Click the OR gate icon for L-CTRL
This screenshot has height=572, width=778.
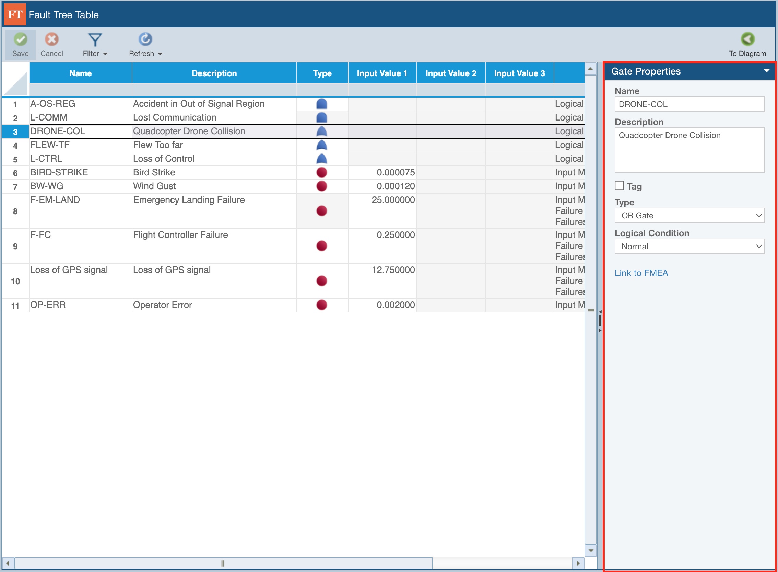pyautogui.click(x=321, y=159)
